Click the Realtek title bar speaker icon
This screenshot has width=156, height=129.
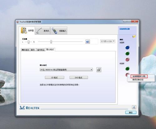tap(17, 22)
